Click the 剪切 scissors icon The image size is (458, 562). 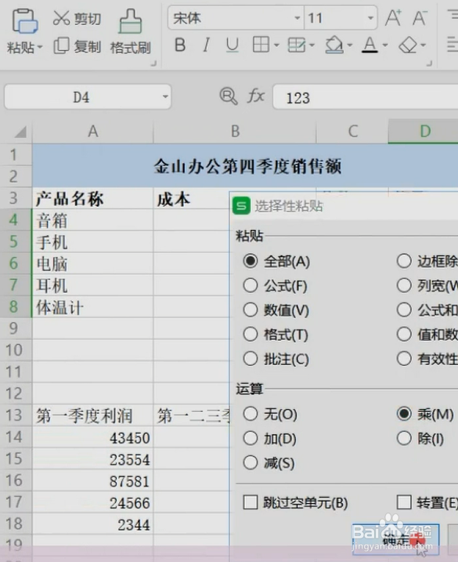pyautogui.click(x=61, y=18)
